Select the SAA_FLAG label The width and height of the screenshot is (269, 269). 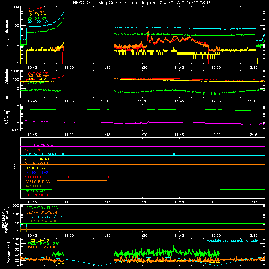click(x=33, y=177)
